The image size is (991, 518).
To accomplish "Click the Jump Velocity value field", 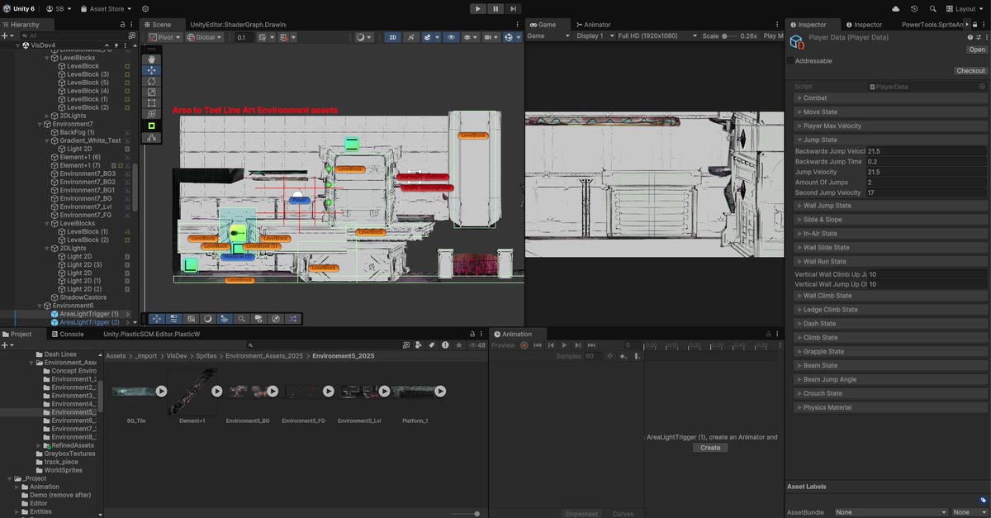I will click(x=927, y=172).
